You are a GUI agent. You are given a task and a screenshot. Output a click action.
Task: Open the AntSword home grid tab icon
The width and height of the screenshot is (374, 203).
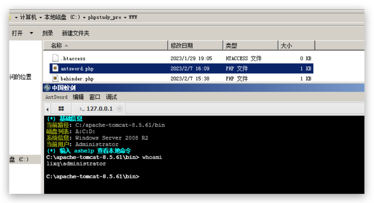click(x=61, y=109)
